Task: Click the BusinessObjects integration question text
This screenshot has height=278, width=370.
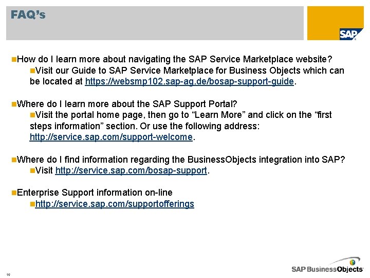Action: tap(181, 159)
